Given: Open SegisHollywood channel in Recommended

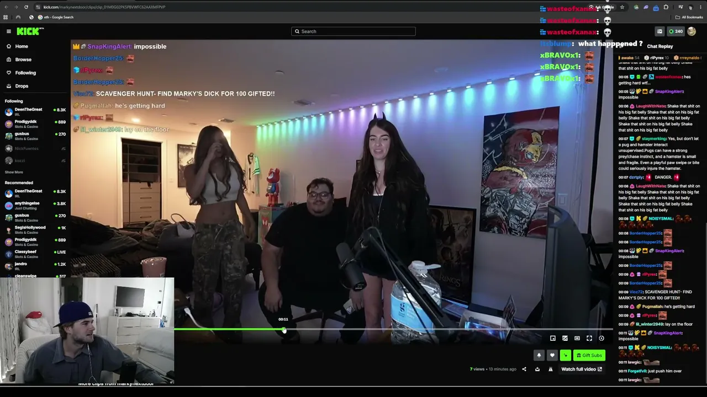Looking at the screenshot, I should 34,229.
